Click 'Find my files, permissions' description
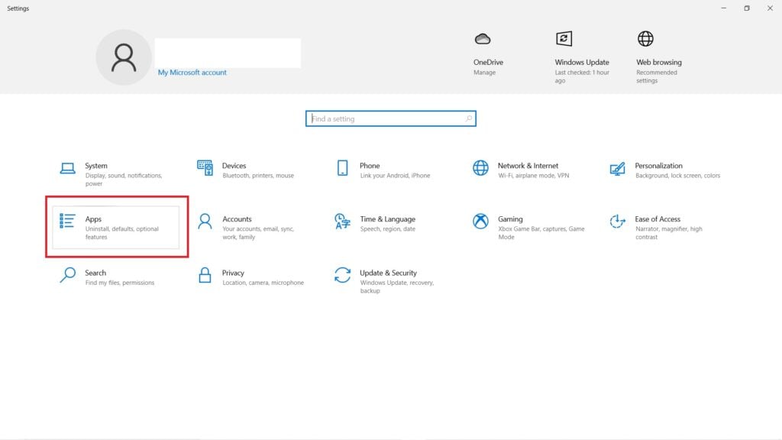 pos(120,283)
